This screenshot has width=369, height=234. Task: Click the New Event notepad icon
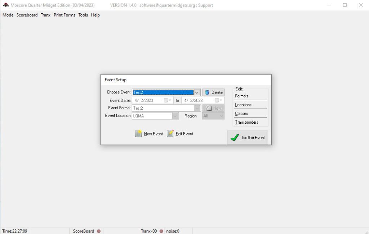pyautogui.click(x=138, y=134)
